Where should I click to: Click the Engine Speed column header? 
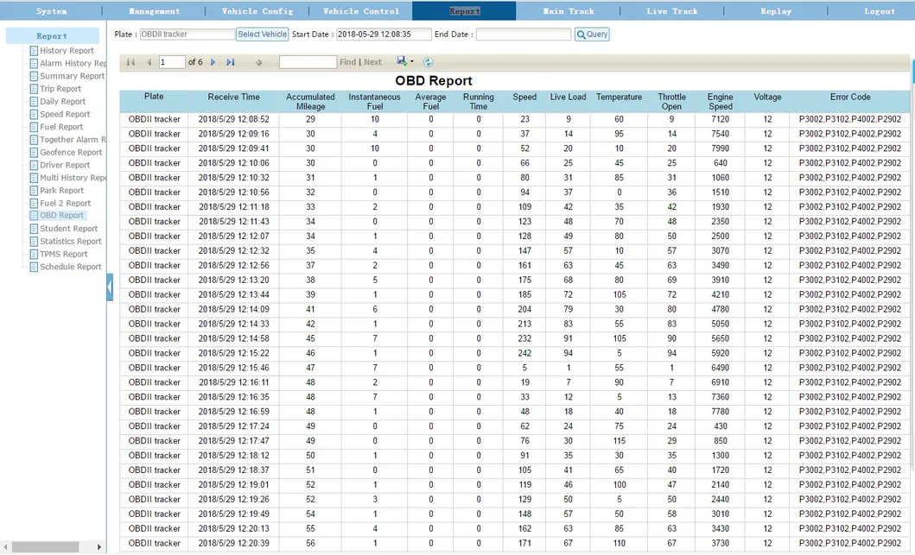pyautogui.click(x=720, y=102)
